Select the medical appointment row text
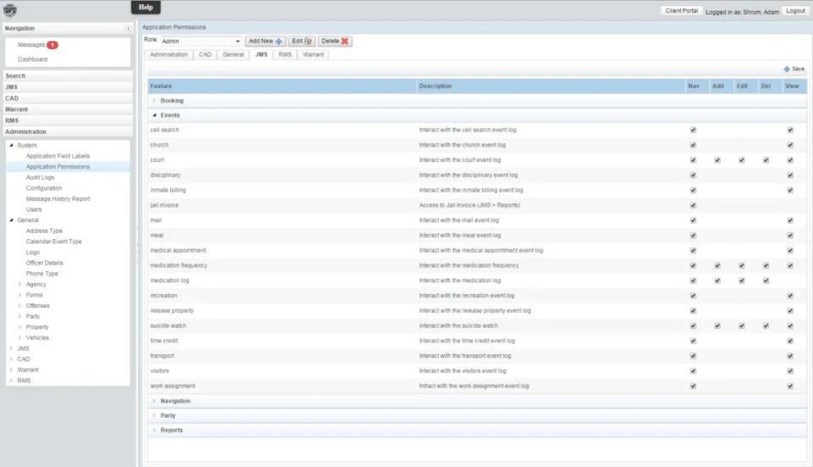 pyautogui.click(x=178, y=251)
